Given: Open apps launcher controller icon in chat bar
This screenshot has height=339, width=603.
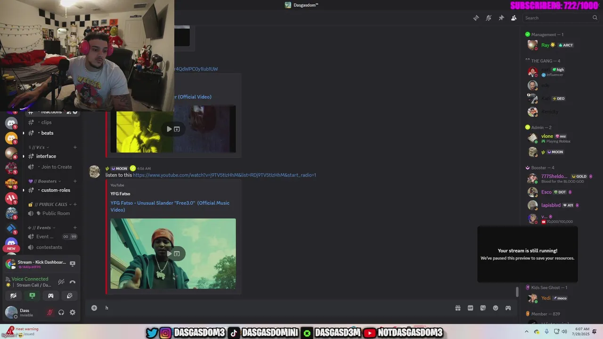Looking at the screenshot, I should (508, 308).
